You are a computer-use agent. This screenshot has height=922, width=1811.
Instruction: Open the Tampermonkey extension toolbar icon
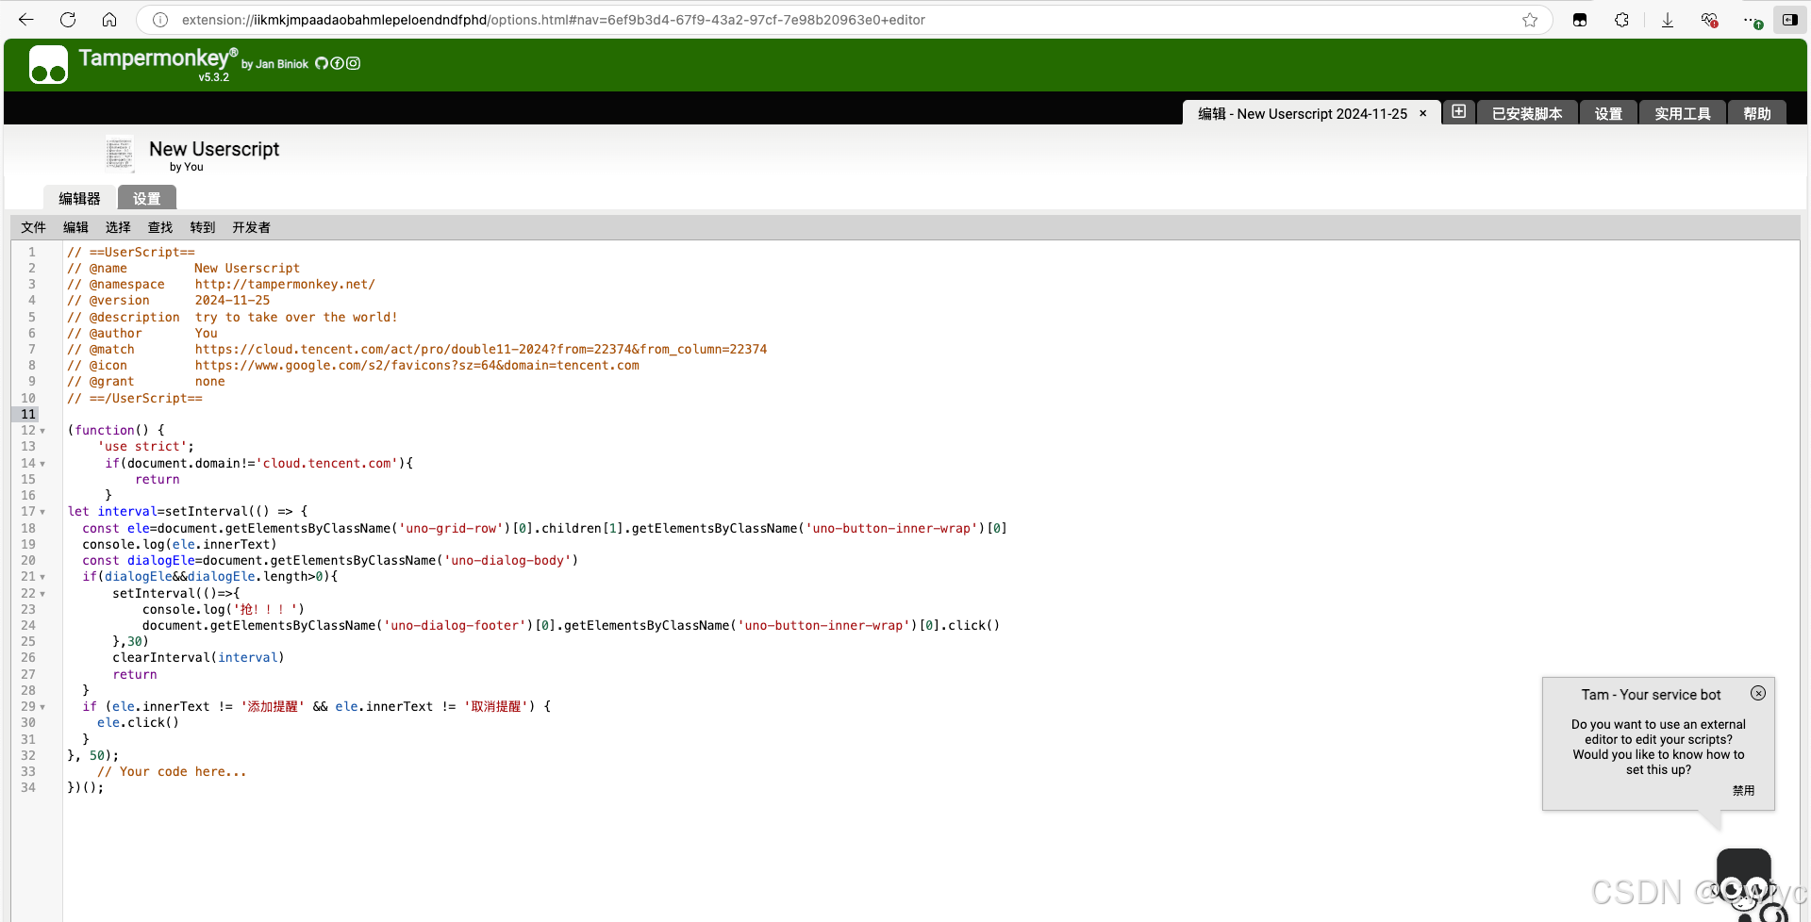coord(1580,20)
